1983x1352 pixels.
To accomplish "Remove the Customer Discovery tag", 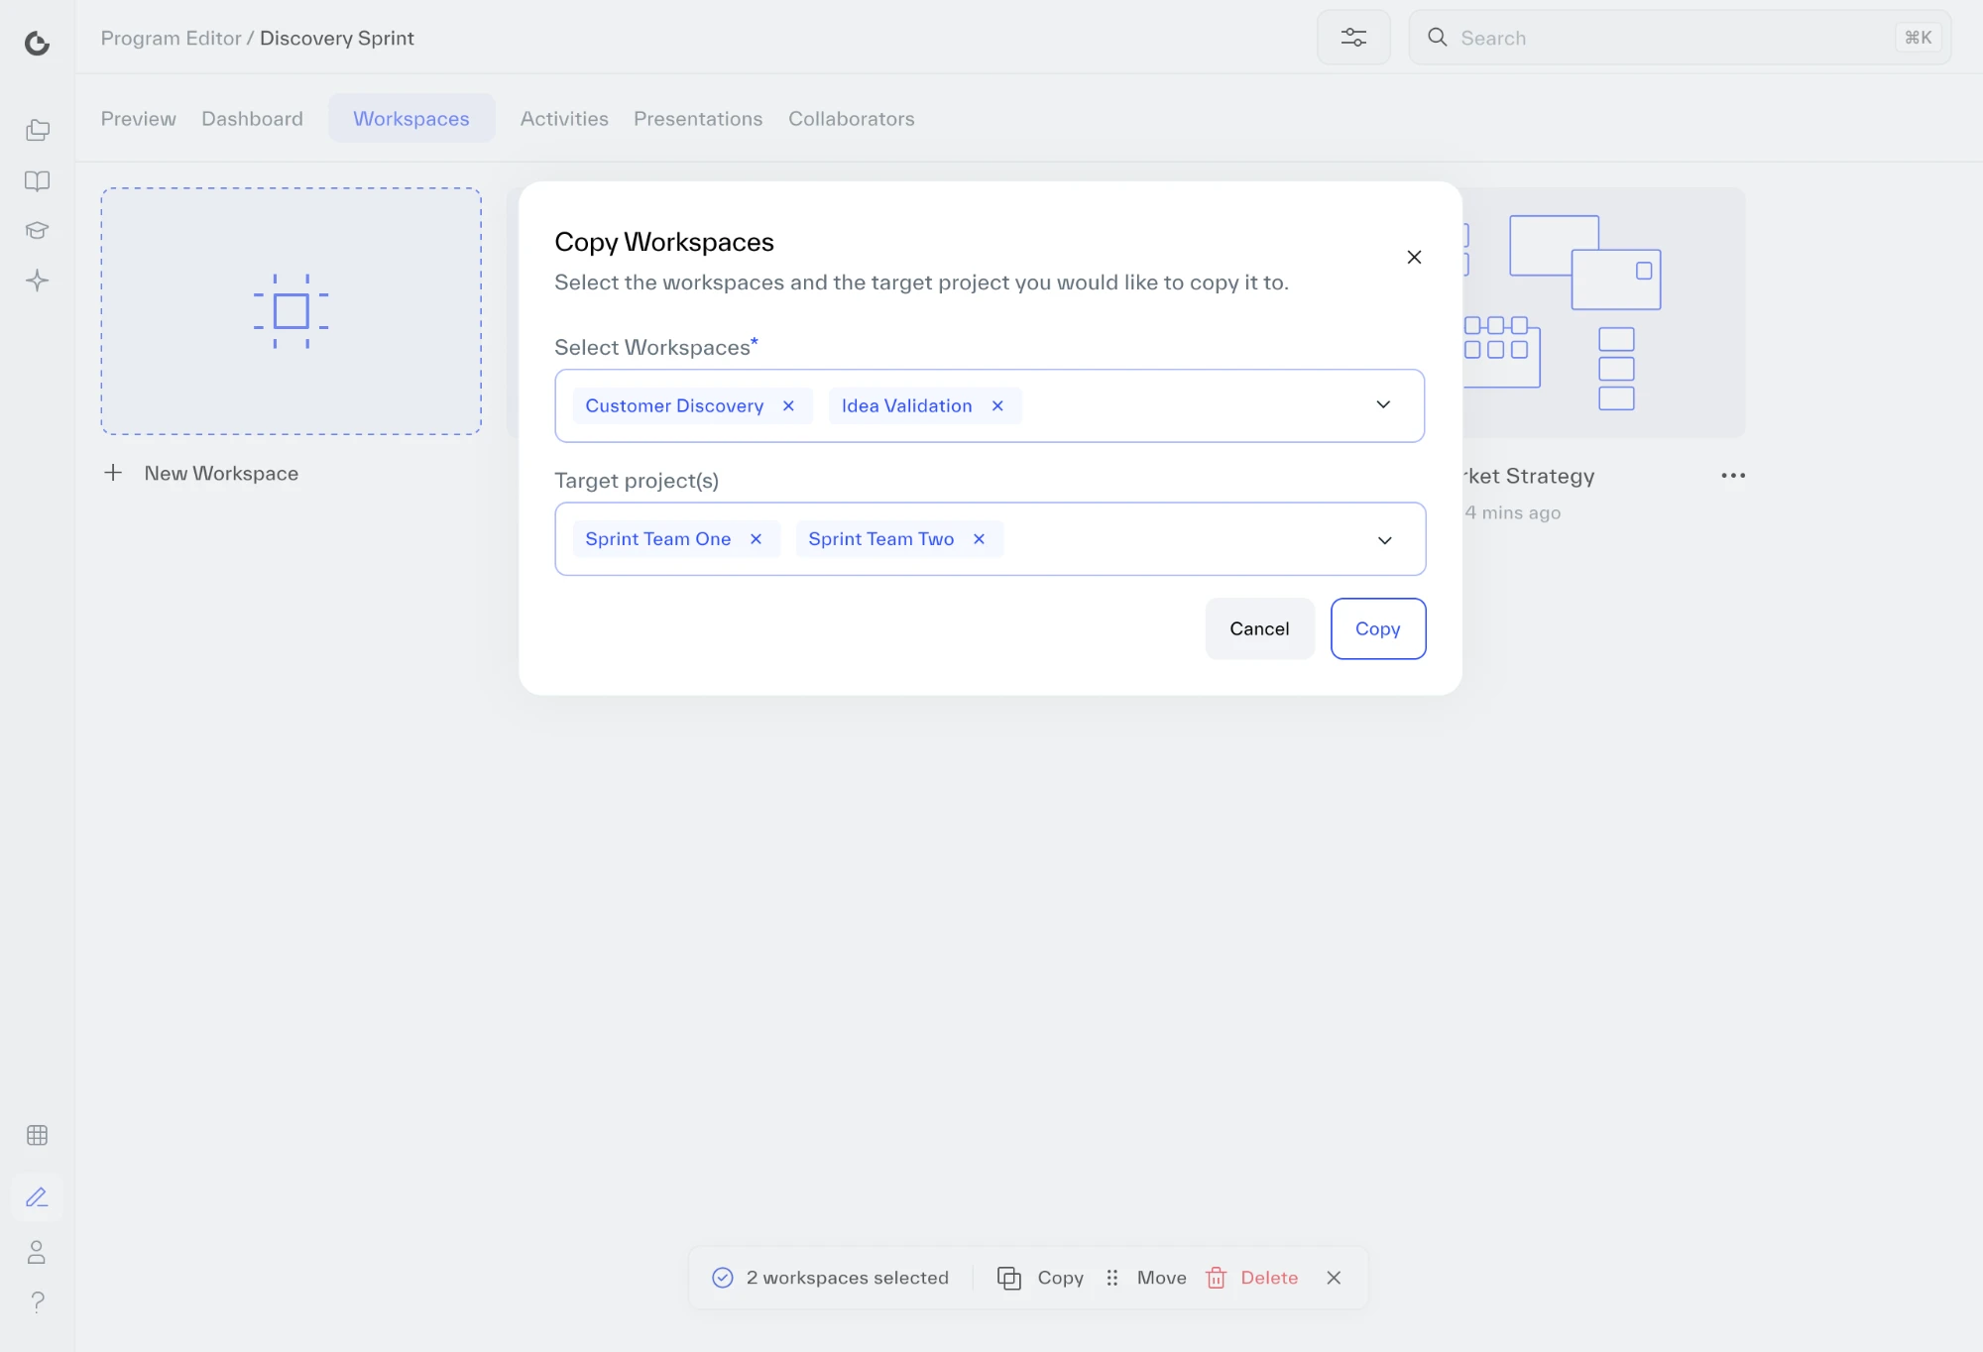I will [788, 405].
